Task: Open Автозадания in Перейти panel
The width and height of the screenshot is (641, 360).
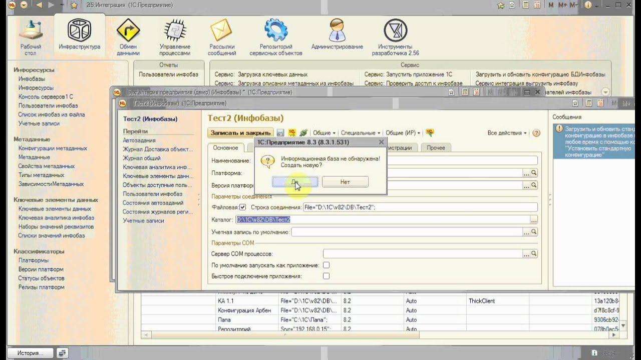Action: point(139,140)
